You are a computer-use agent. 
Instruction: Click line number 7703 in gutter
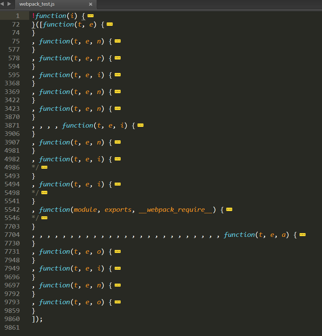coord(12,226)
